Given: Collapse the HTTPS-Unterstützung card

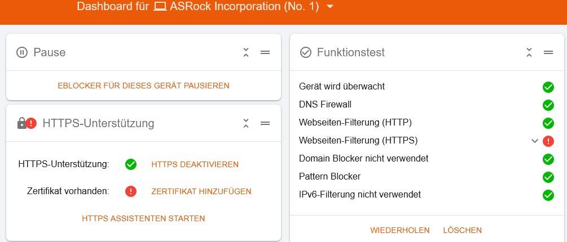Looking at the screenshot, I should click(x=246, y=123).
